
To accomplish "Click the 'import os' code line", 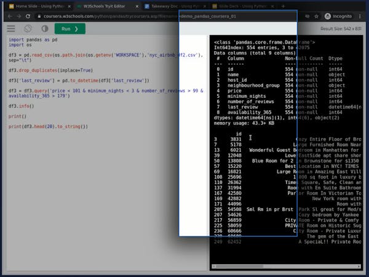I will pos(20,45).
